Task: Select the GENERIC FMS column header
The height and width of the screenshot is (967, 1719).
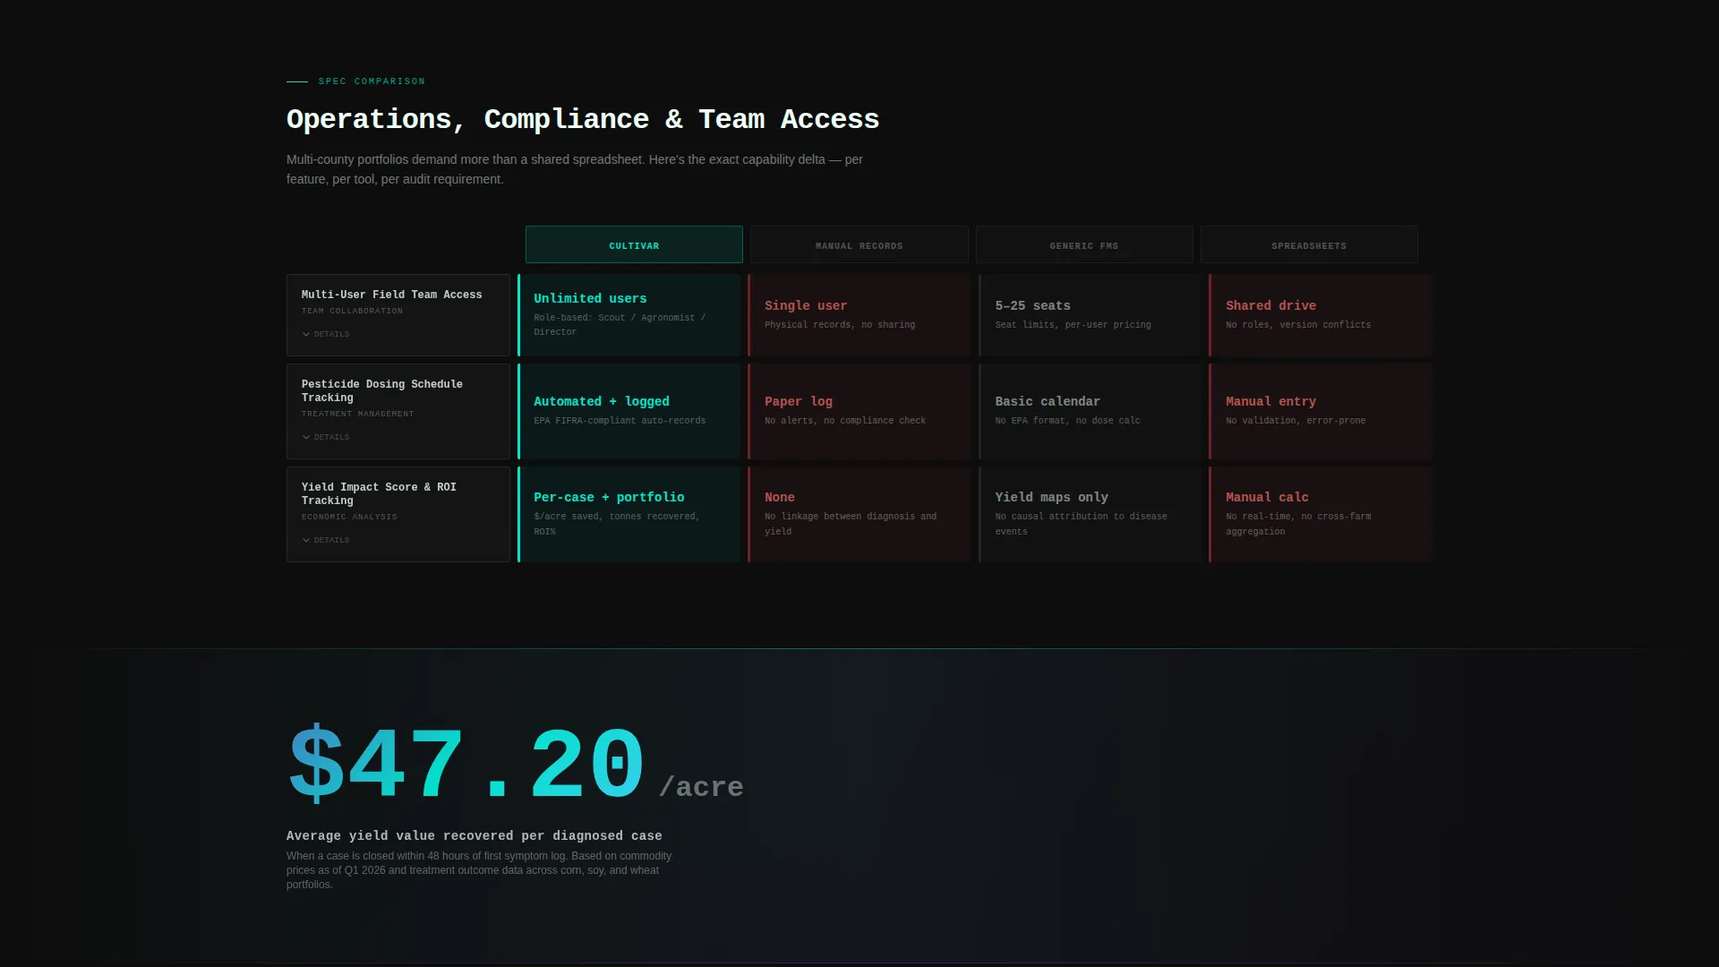Action: pos(1084,244)
